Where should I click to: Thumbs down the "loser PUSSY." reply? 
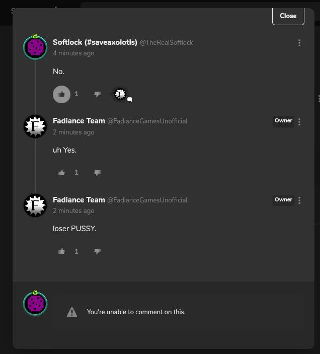click(97, 251)
